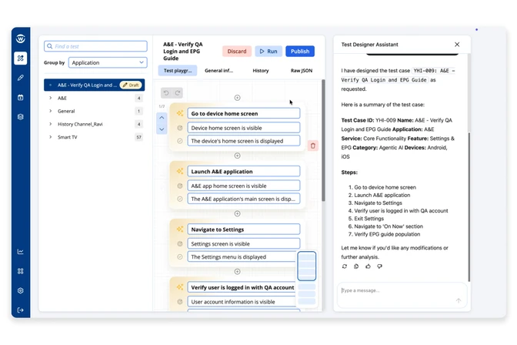Edit 'Device home screen is visible' field
This screenshot has width=517, height=345.
click(x=244, y=128)
